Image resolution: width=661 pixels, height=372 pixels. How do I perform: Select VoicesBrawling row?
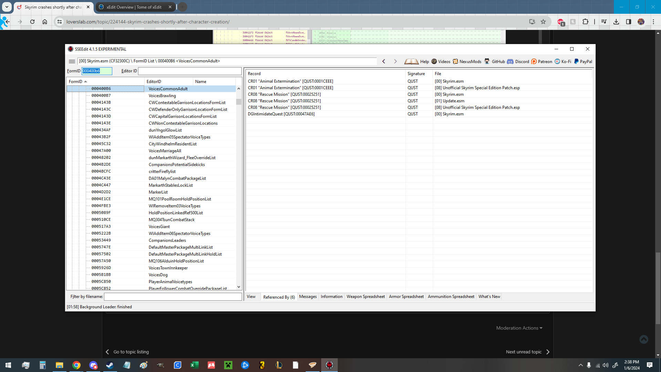(x=151, y=96)
